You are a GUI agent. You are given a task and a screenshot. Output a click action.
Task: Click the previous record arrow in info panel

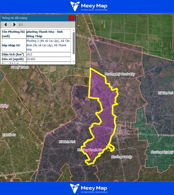pyautogui.click(x=6, y=25)
